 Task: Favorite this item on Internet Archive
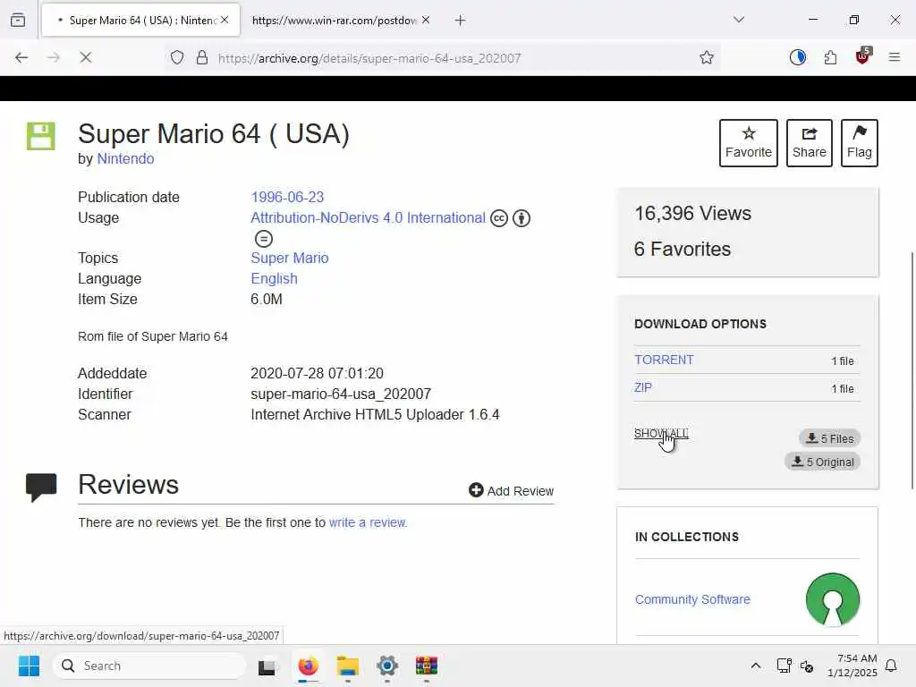click(749, 143)
